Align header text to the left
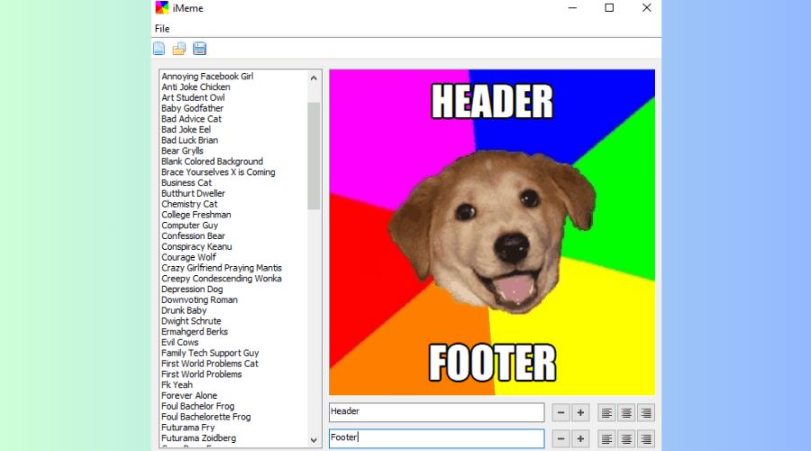Viewport: 811px width, 451px height. click(x=606, y=413)
